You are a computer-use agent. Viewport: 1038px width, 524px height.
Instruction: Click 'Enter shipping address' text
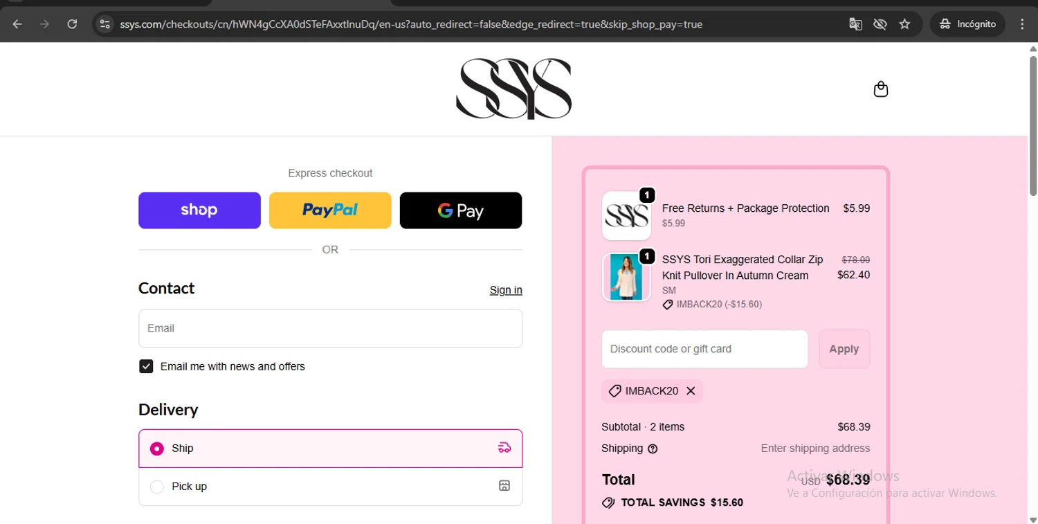815,449
